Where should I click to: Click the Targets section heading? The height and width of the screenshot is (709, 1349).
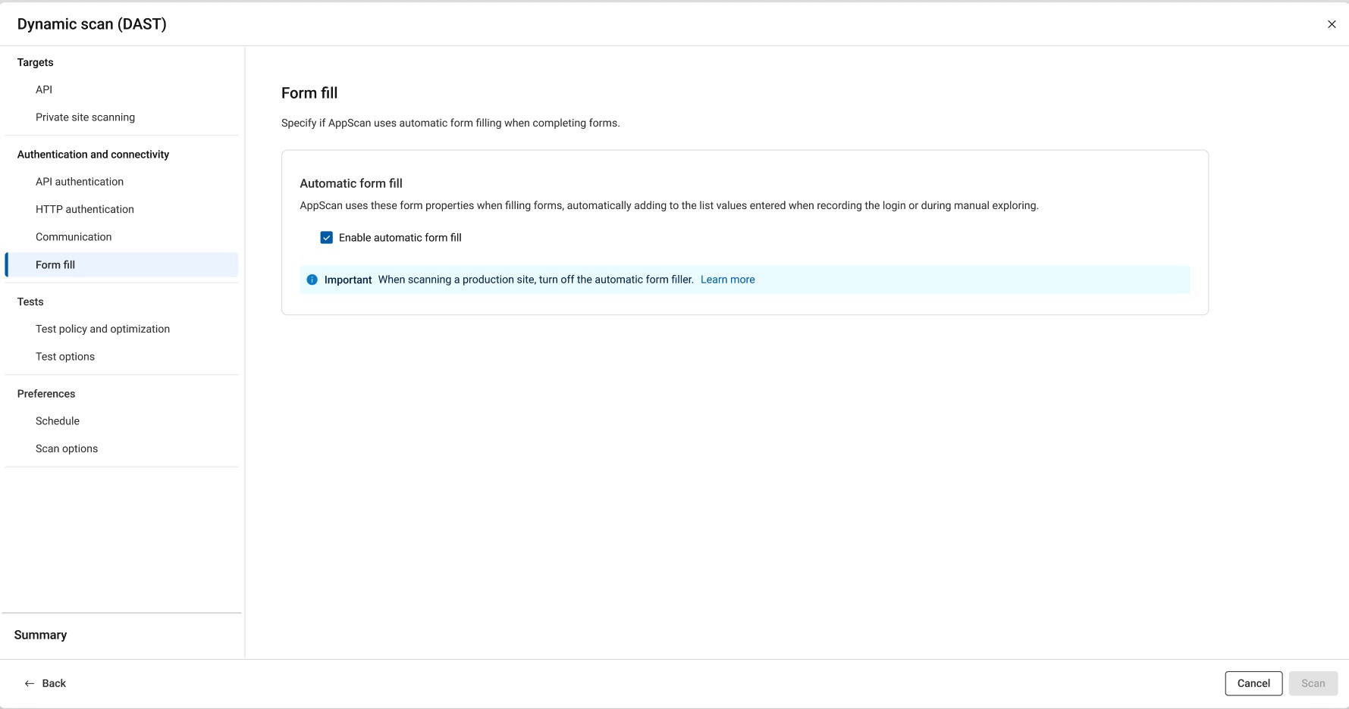pyautogui.click(x=35, y=62)
